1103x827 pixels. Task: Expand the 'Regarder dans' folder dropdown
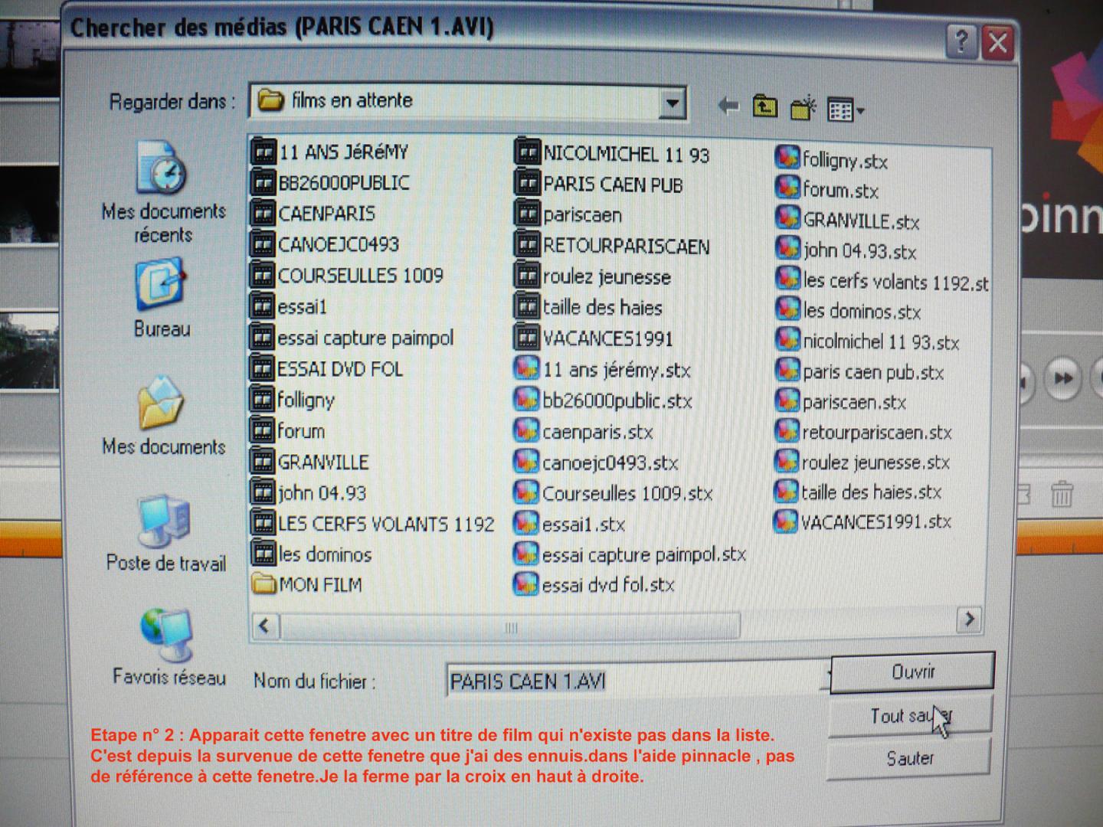tap(672, 103)
